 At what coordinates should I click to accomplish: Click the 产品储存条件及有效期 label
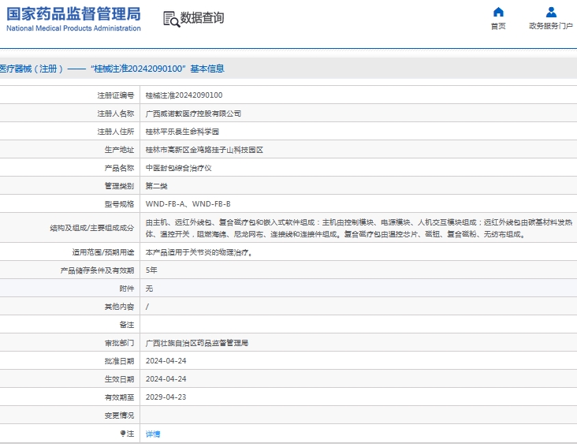pyautogui.click(x=97, y=270)
